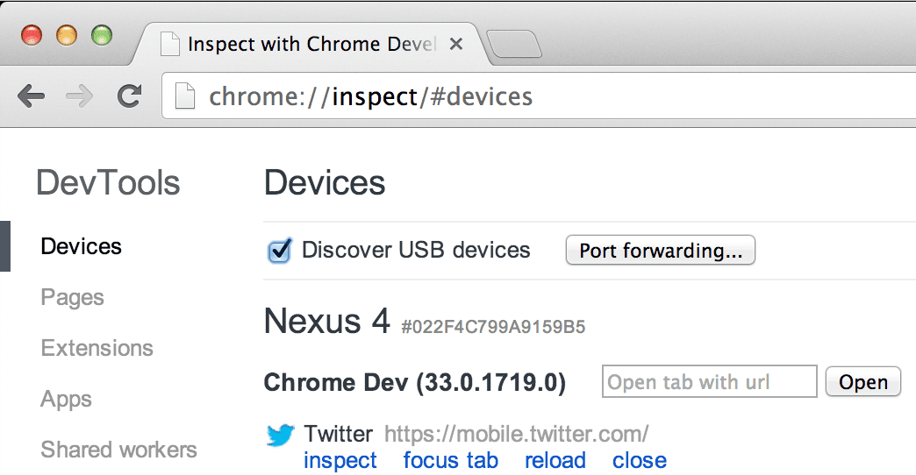Click the page icon in the address bar
The width and height of the screenshot is (916, 475).
[184, 96]
